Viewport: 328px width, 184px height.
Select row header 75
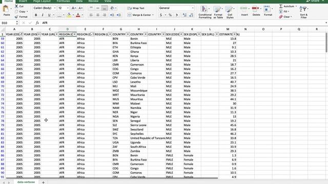(3, 108)
